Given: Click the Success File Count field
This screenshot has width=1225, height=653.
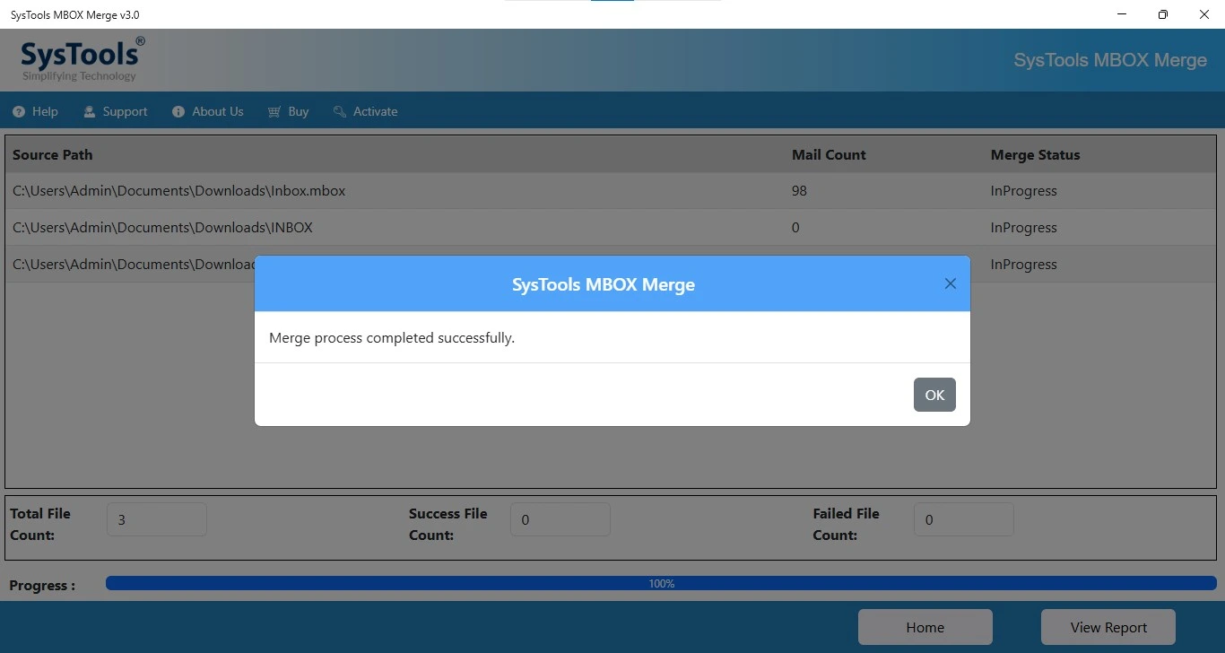Looking at the screenshot, I should click(560, 519).
